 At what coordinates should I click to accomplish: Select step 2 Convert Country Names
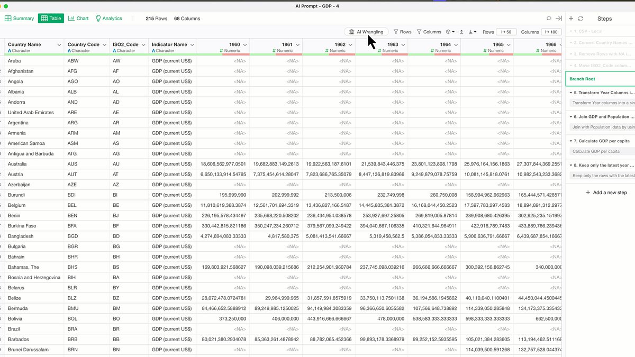point(600,43)
